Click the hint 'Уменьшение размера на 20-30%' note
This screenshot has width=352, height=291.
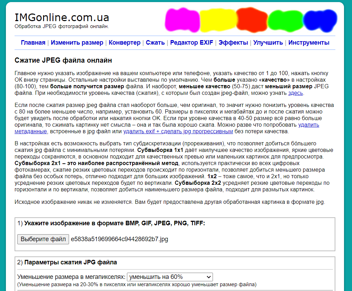point(137,284)
